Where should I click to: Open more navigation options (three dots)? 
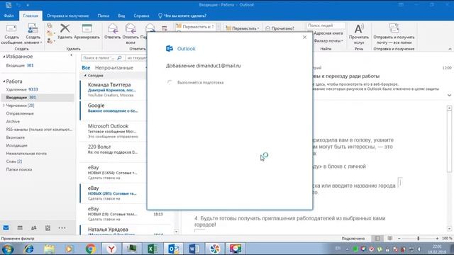click(x=62, y=228)
